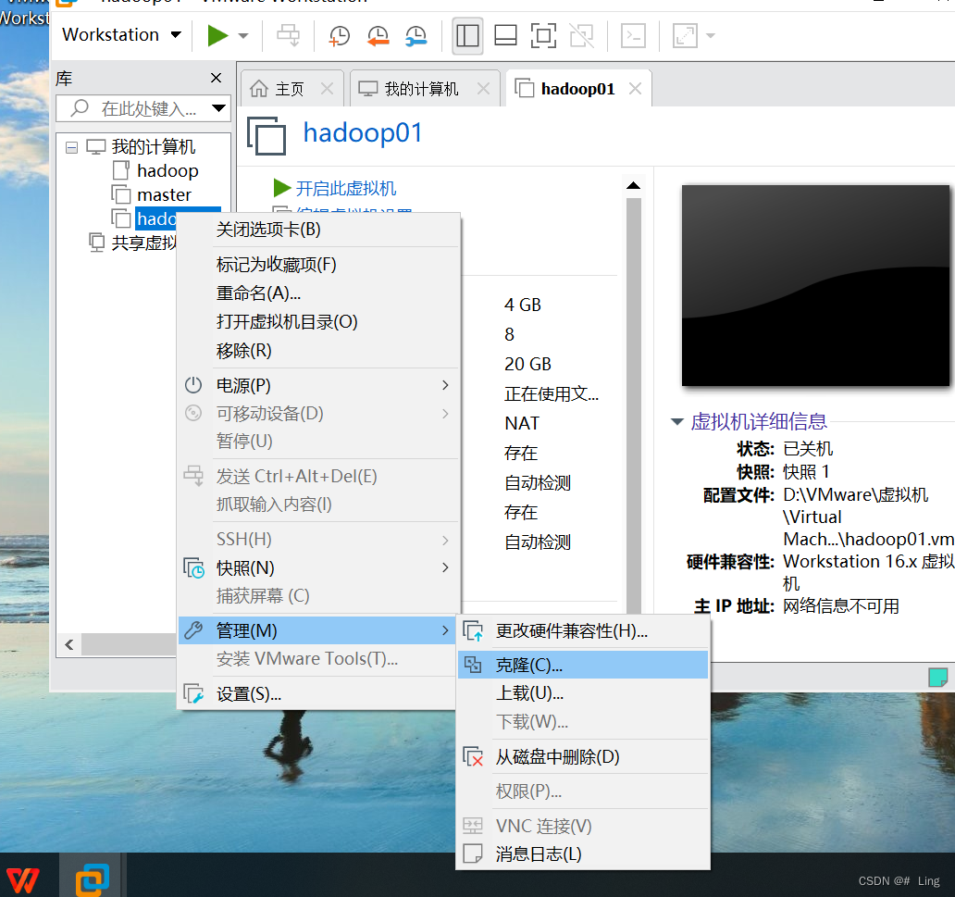Viewport: 955px width, 897px height.
Task: Click the hadoop01 VM preview thumbnail
Action: point(815,285)
